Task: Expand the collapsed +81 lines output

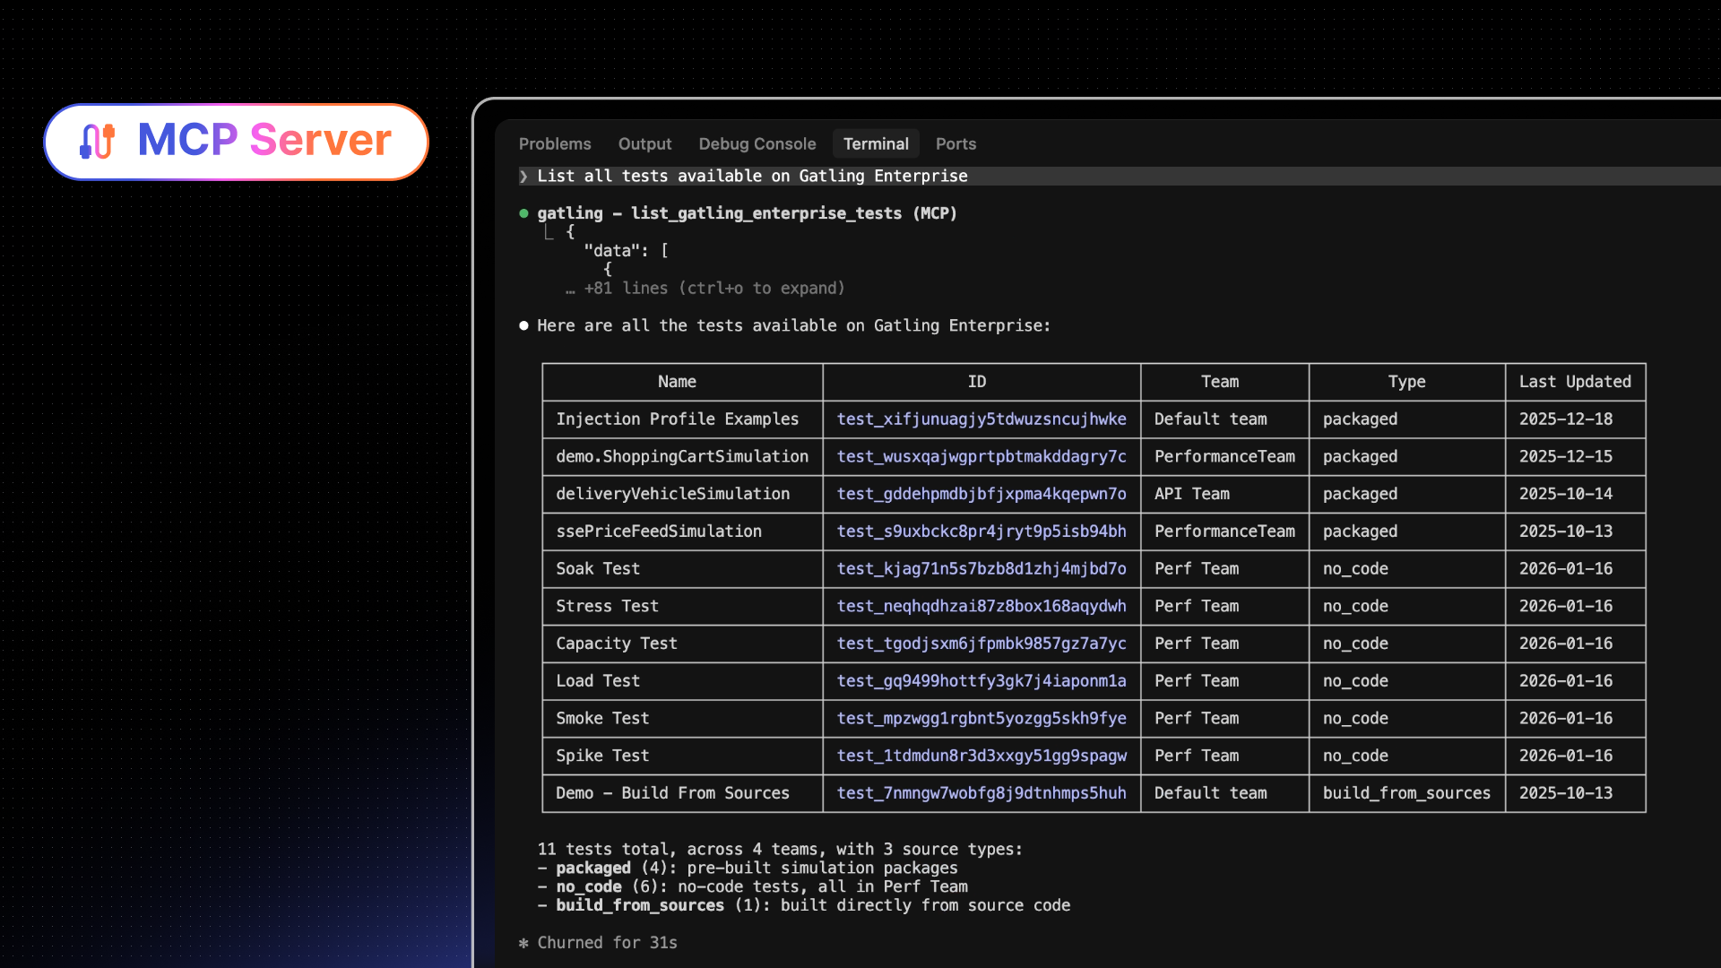Action: (x=713, y=289)
